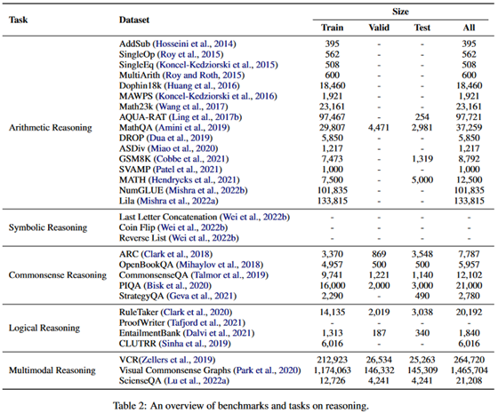Viewport: 498px width, 413px height.
Task: Follow the Amini et al., 2019 citation
Action: [x=192, y=128]
